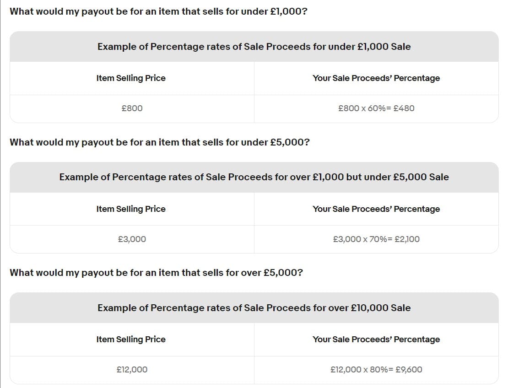Click Item Selling Price header above £800
This screenshot has height=388, width=508.
point(131,78)
